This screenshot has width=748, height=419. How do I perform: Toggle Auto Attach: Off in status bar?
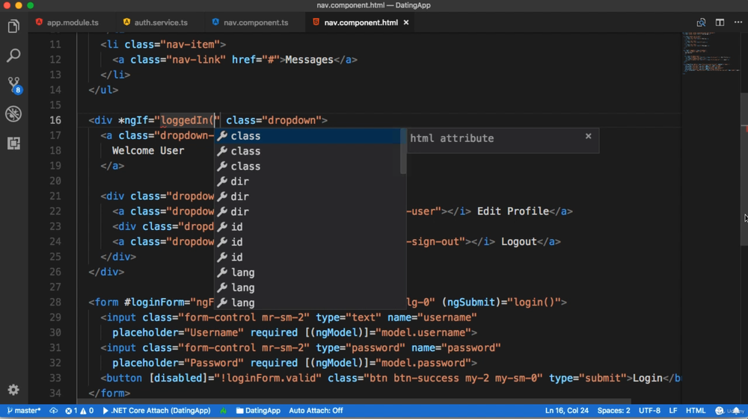316,411
